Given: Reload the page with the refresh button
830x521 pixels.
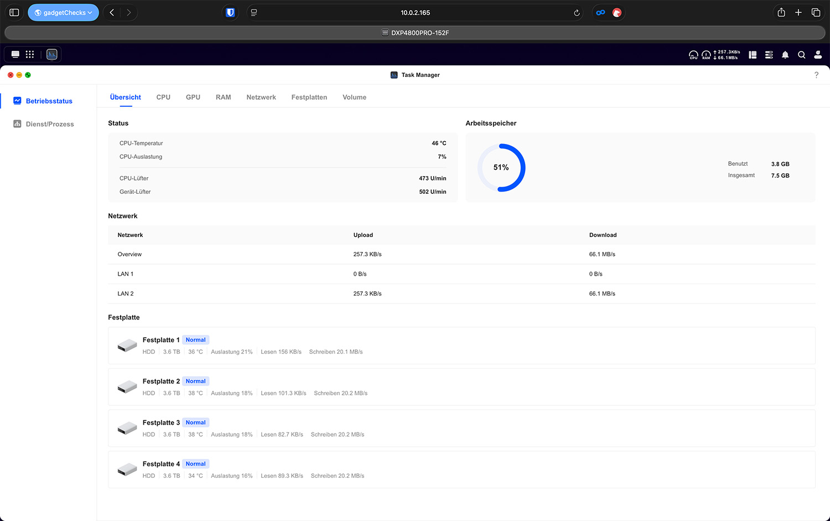Looking at the screenshot, I should pos(577,13).
